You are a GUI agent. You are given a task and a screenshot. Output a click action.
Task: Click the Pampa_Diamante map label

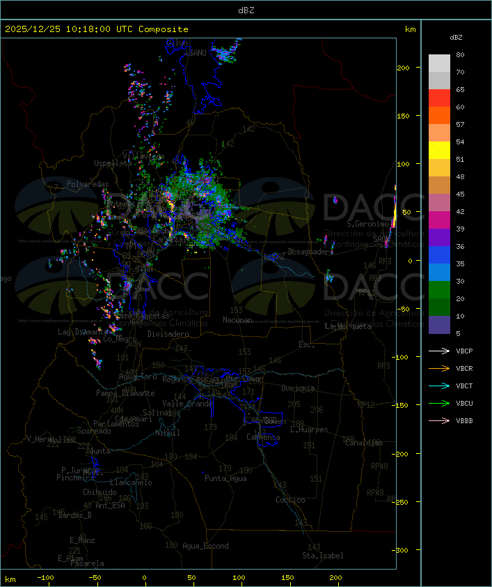coord(125,393)
